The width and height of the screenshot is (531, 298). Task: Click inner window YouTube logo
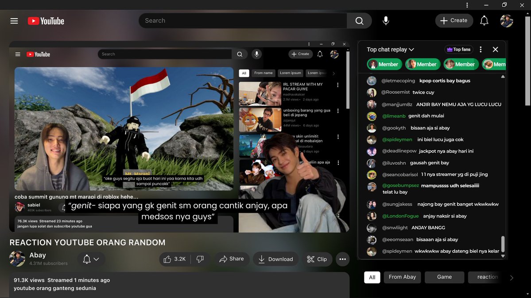click(x=38, y=54)
